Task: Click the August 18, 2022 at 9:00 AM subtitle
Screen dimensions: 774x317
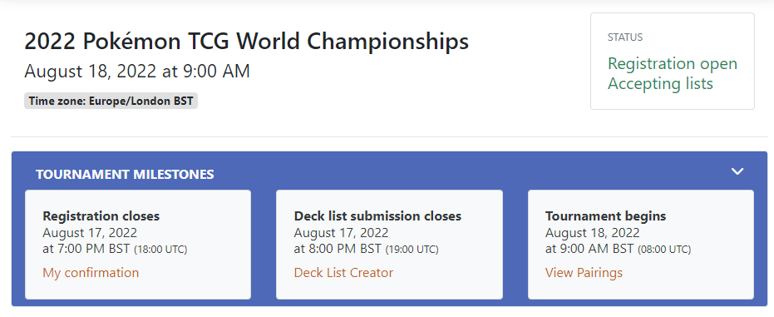Action: (137, 71)
